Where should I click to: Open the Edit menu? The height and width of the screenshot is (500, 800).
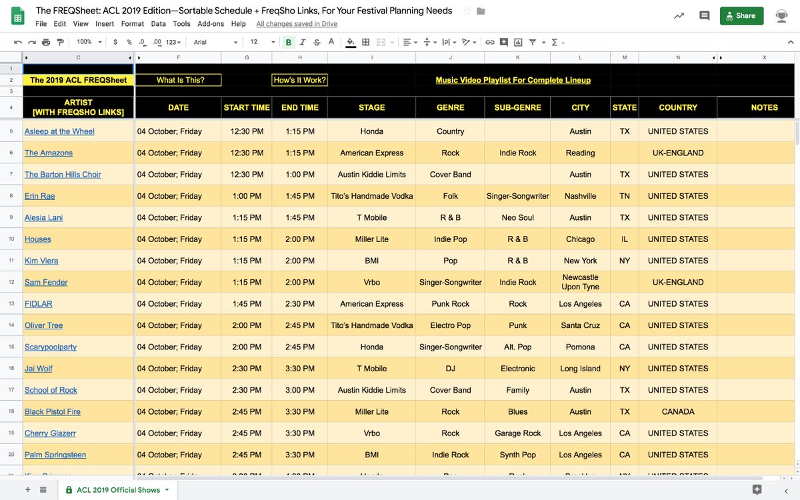(x=60, y=23)
